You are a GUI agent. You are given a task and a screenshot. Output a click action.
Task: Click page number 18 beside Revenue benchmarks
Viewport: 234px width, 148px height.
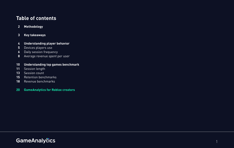pyautogui.click(x=18, y=82)
